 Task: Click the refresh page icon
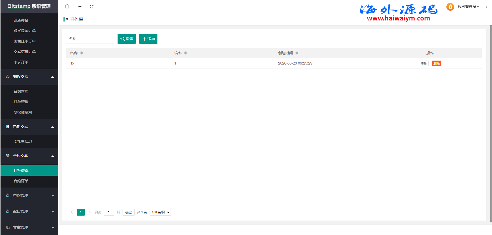(92, 7)
